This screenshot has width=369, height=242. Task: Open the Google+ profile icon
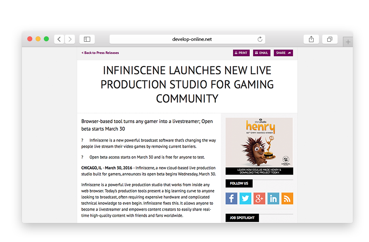(x=259, y=199)
